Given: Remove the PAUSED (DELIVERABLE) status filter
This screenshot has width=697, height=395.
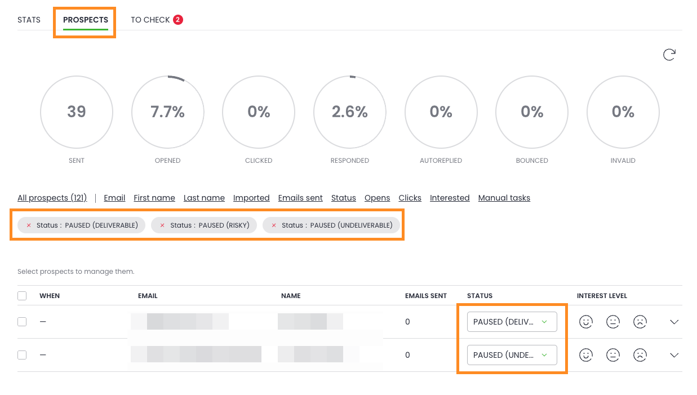Looking at the screenshot, I should 29,225.
